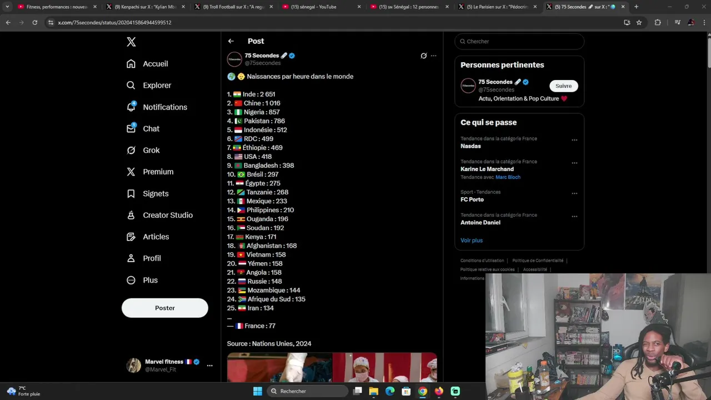
Task: Open Creator Studio
Action: coord(159,215)
